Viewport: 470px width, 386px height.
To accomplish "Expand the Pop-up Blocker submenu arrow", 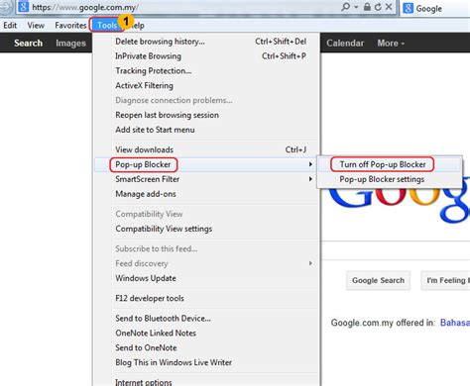I will pyautogui.click(x=310, y=164).
